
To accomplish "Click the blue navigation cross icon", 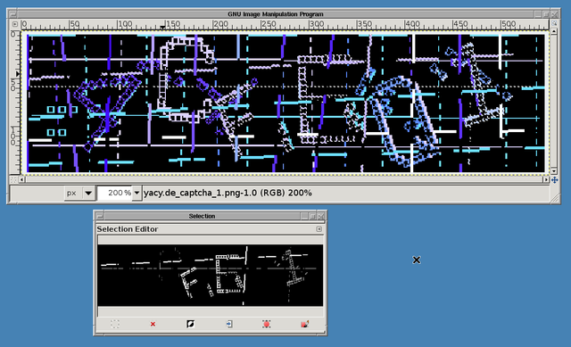I will point(554,180).
